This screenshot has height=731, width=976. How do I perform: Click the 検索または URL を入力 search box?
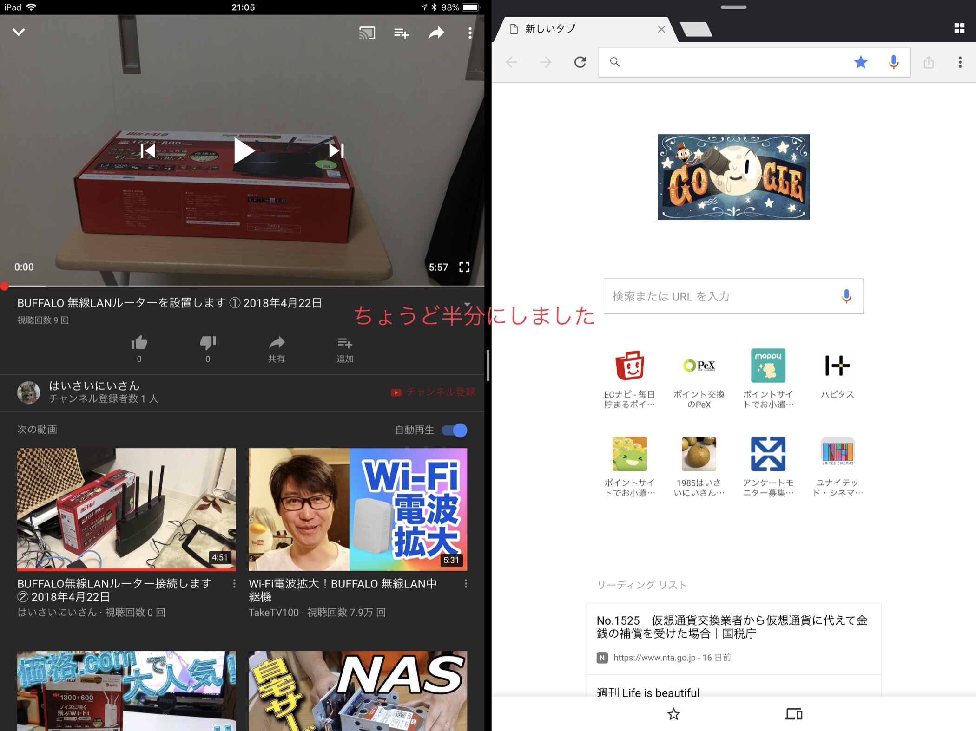click(733, 296)
